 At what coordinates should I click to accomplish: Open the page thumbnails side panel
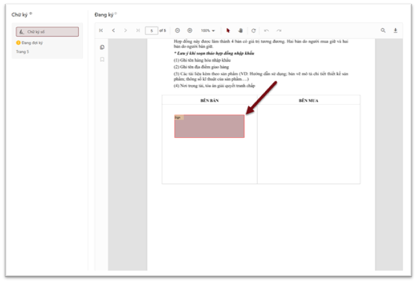102,47
